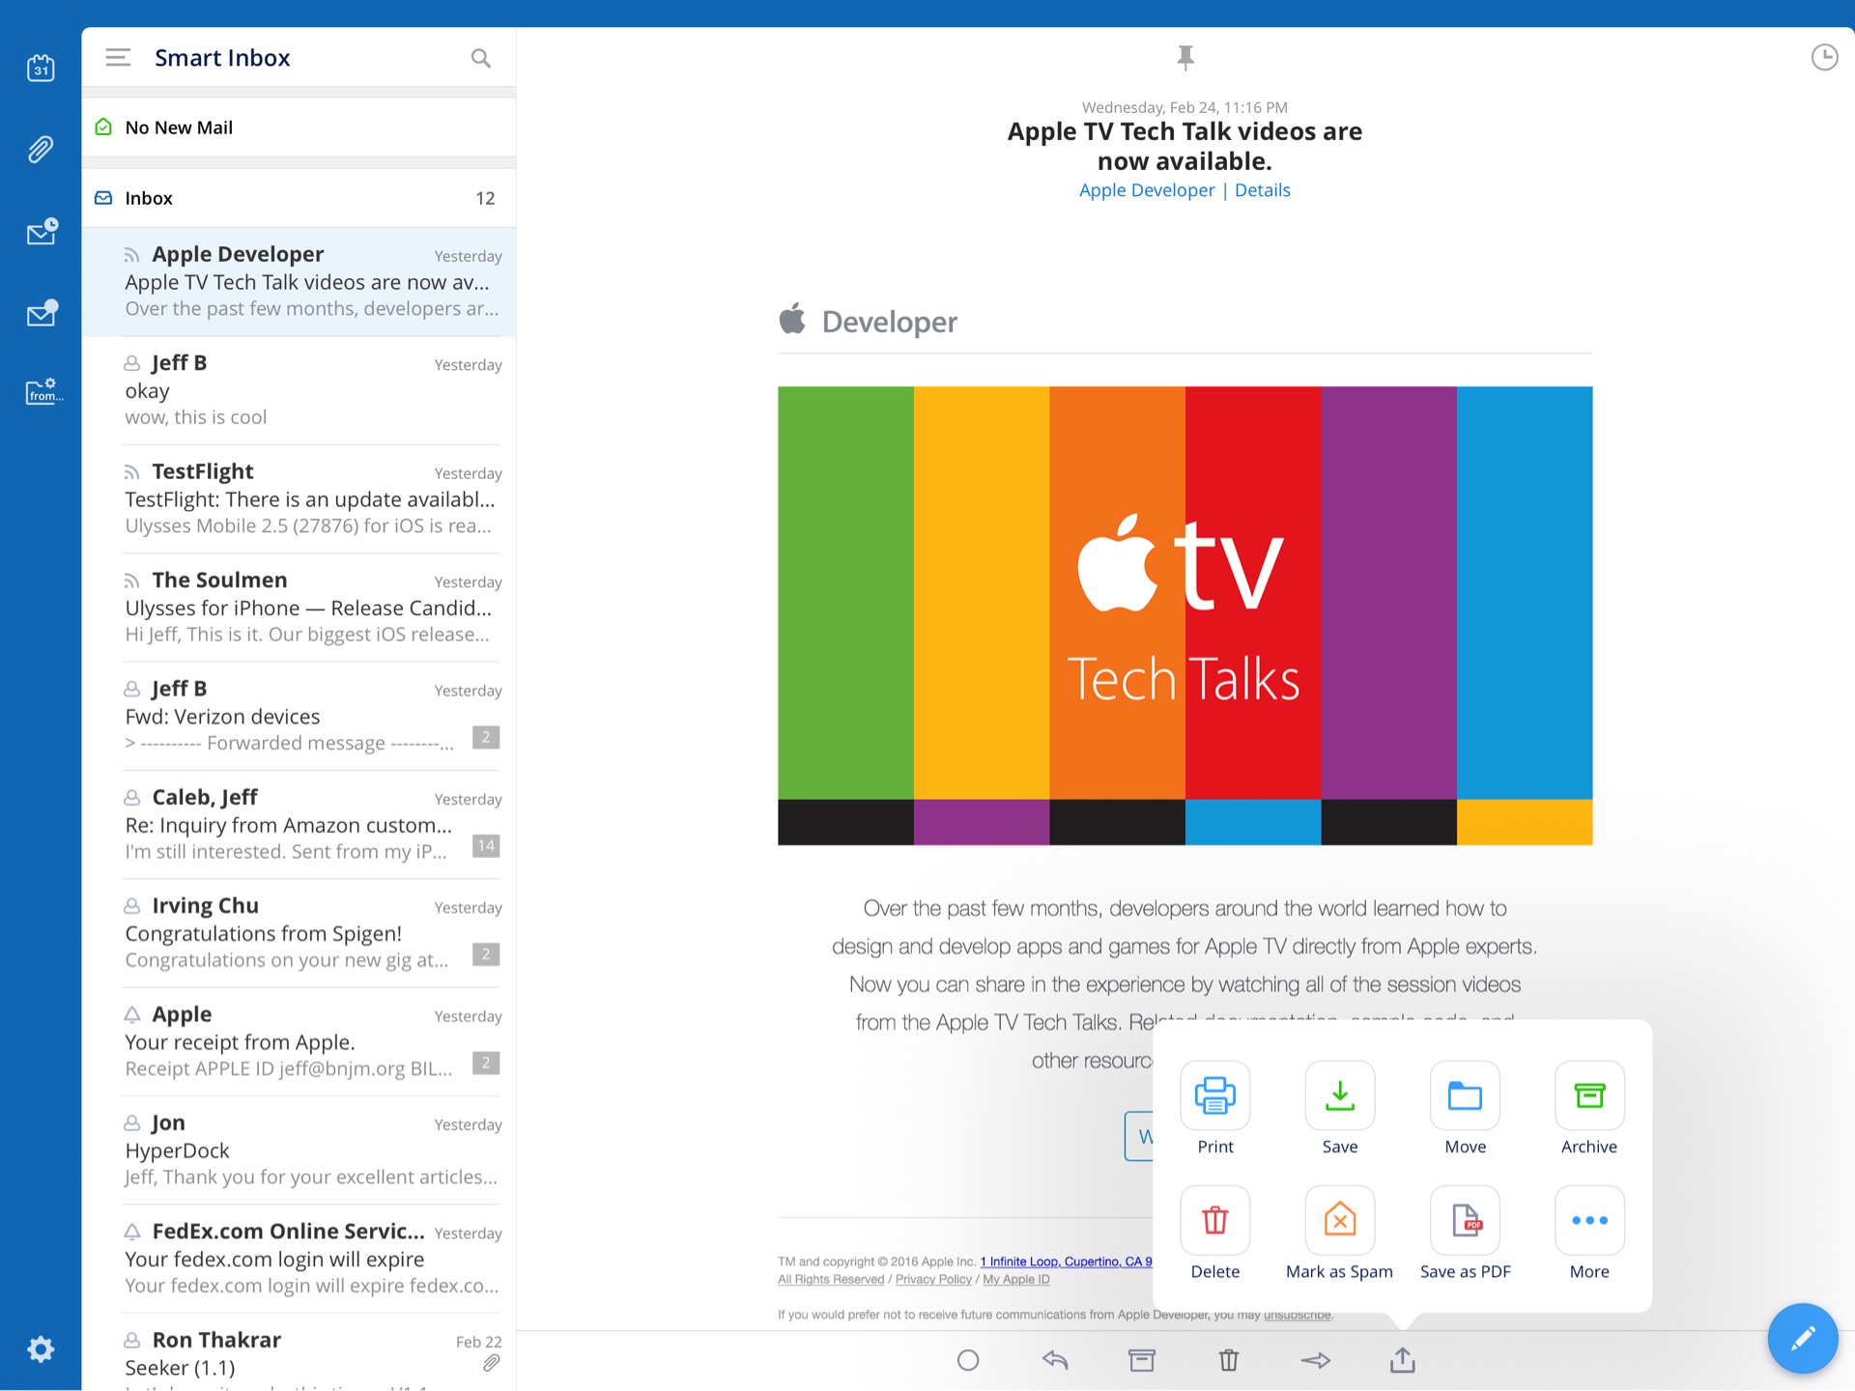Expand the Inbox folder with 12 messages
Screen dimensions: 1855x1391
pyautogui.click(x=300, y=197)
